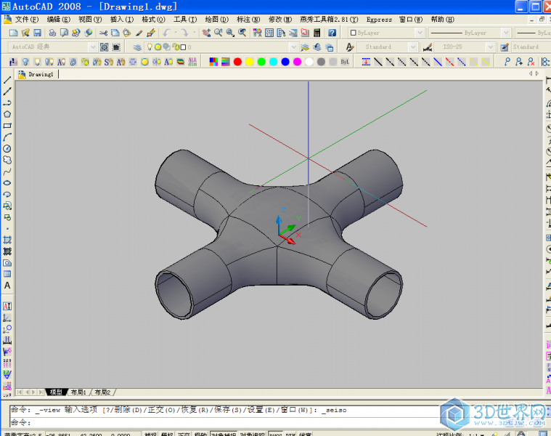Viewport: 551px width, 436px height.
Task: Save the drawing with the floppy icon
Action: 37,33
